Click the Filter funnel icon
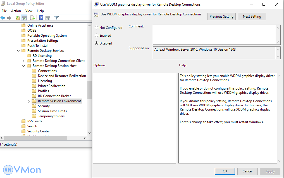The image size is (284, 178). pos(56,18)
